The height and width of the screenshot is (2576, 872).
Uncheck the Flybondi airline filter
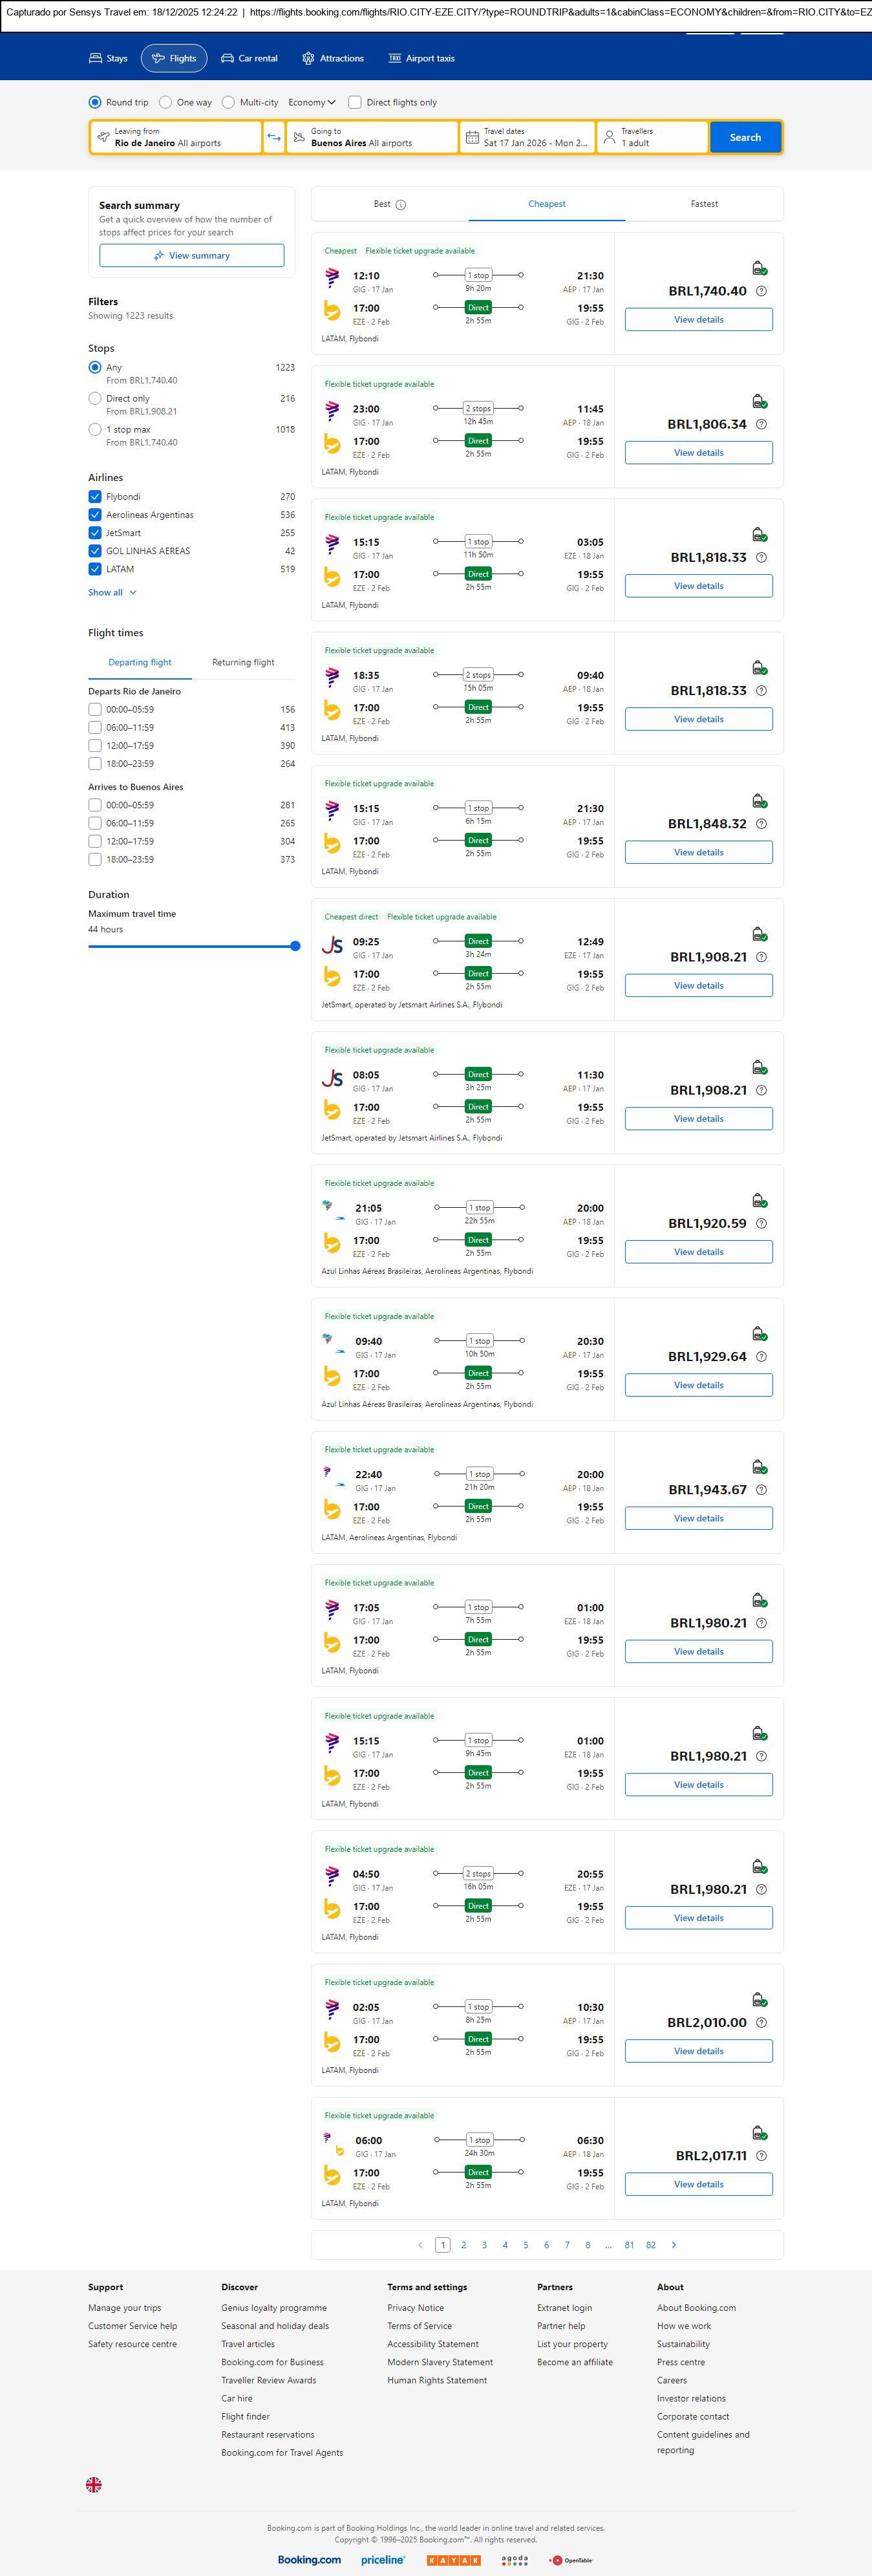95,497
